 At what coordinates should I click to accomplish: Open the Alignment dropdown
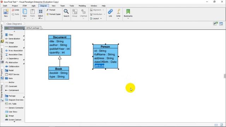[97, 10]
